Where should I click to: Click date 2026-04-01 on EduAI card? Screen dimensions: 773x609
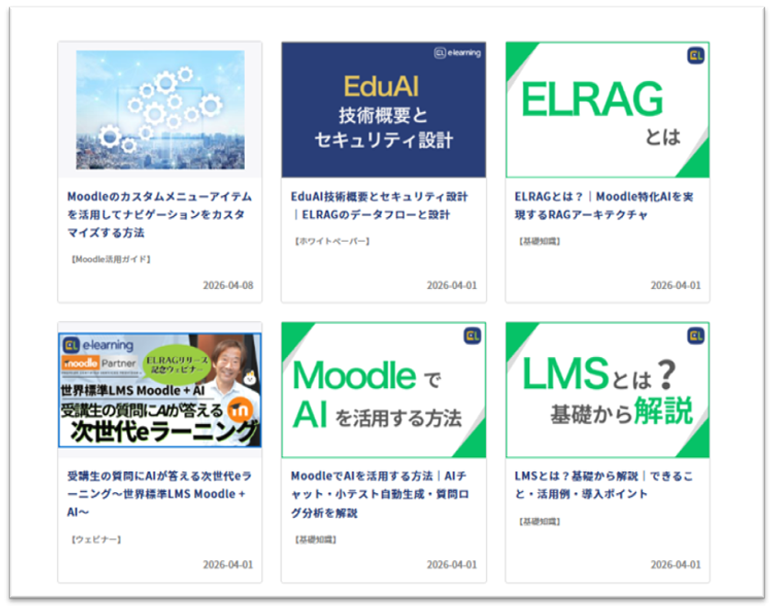tap(452, 285)
